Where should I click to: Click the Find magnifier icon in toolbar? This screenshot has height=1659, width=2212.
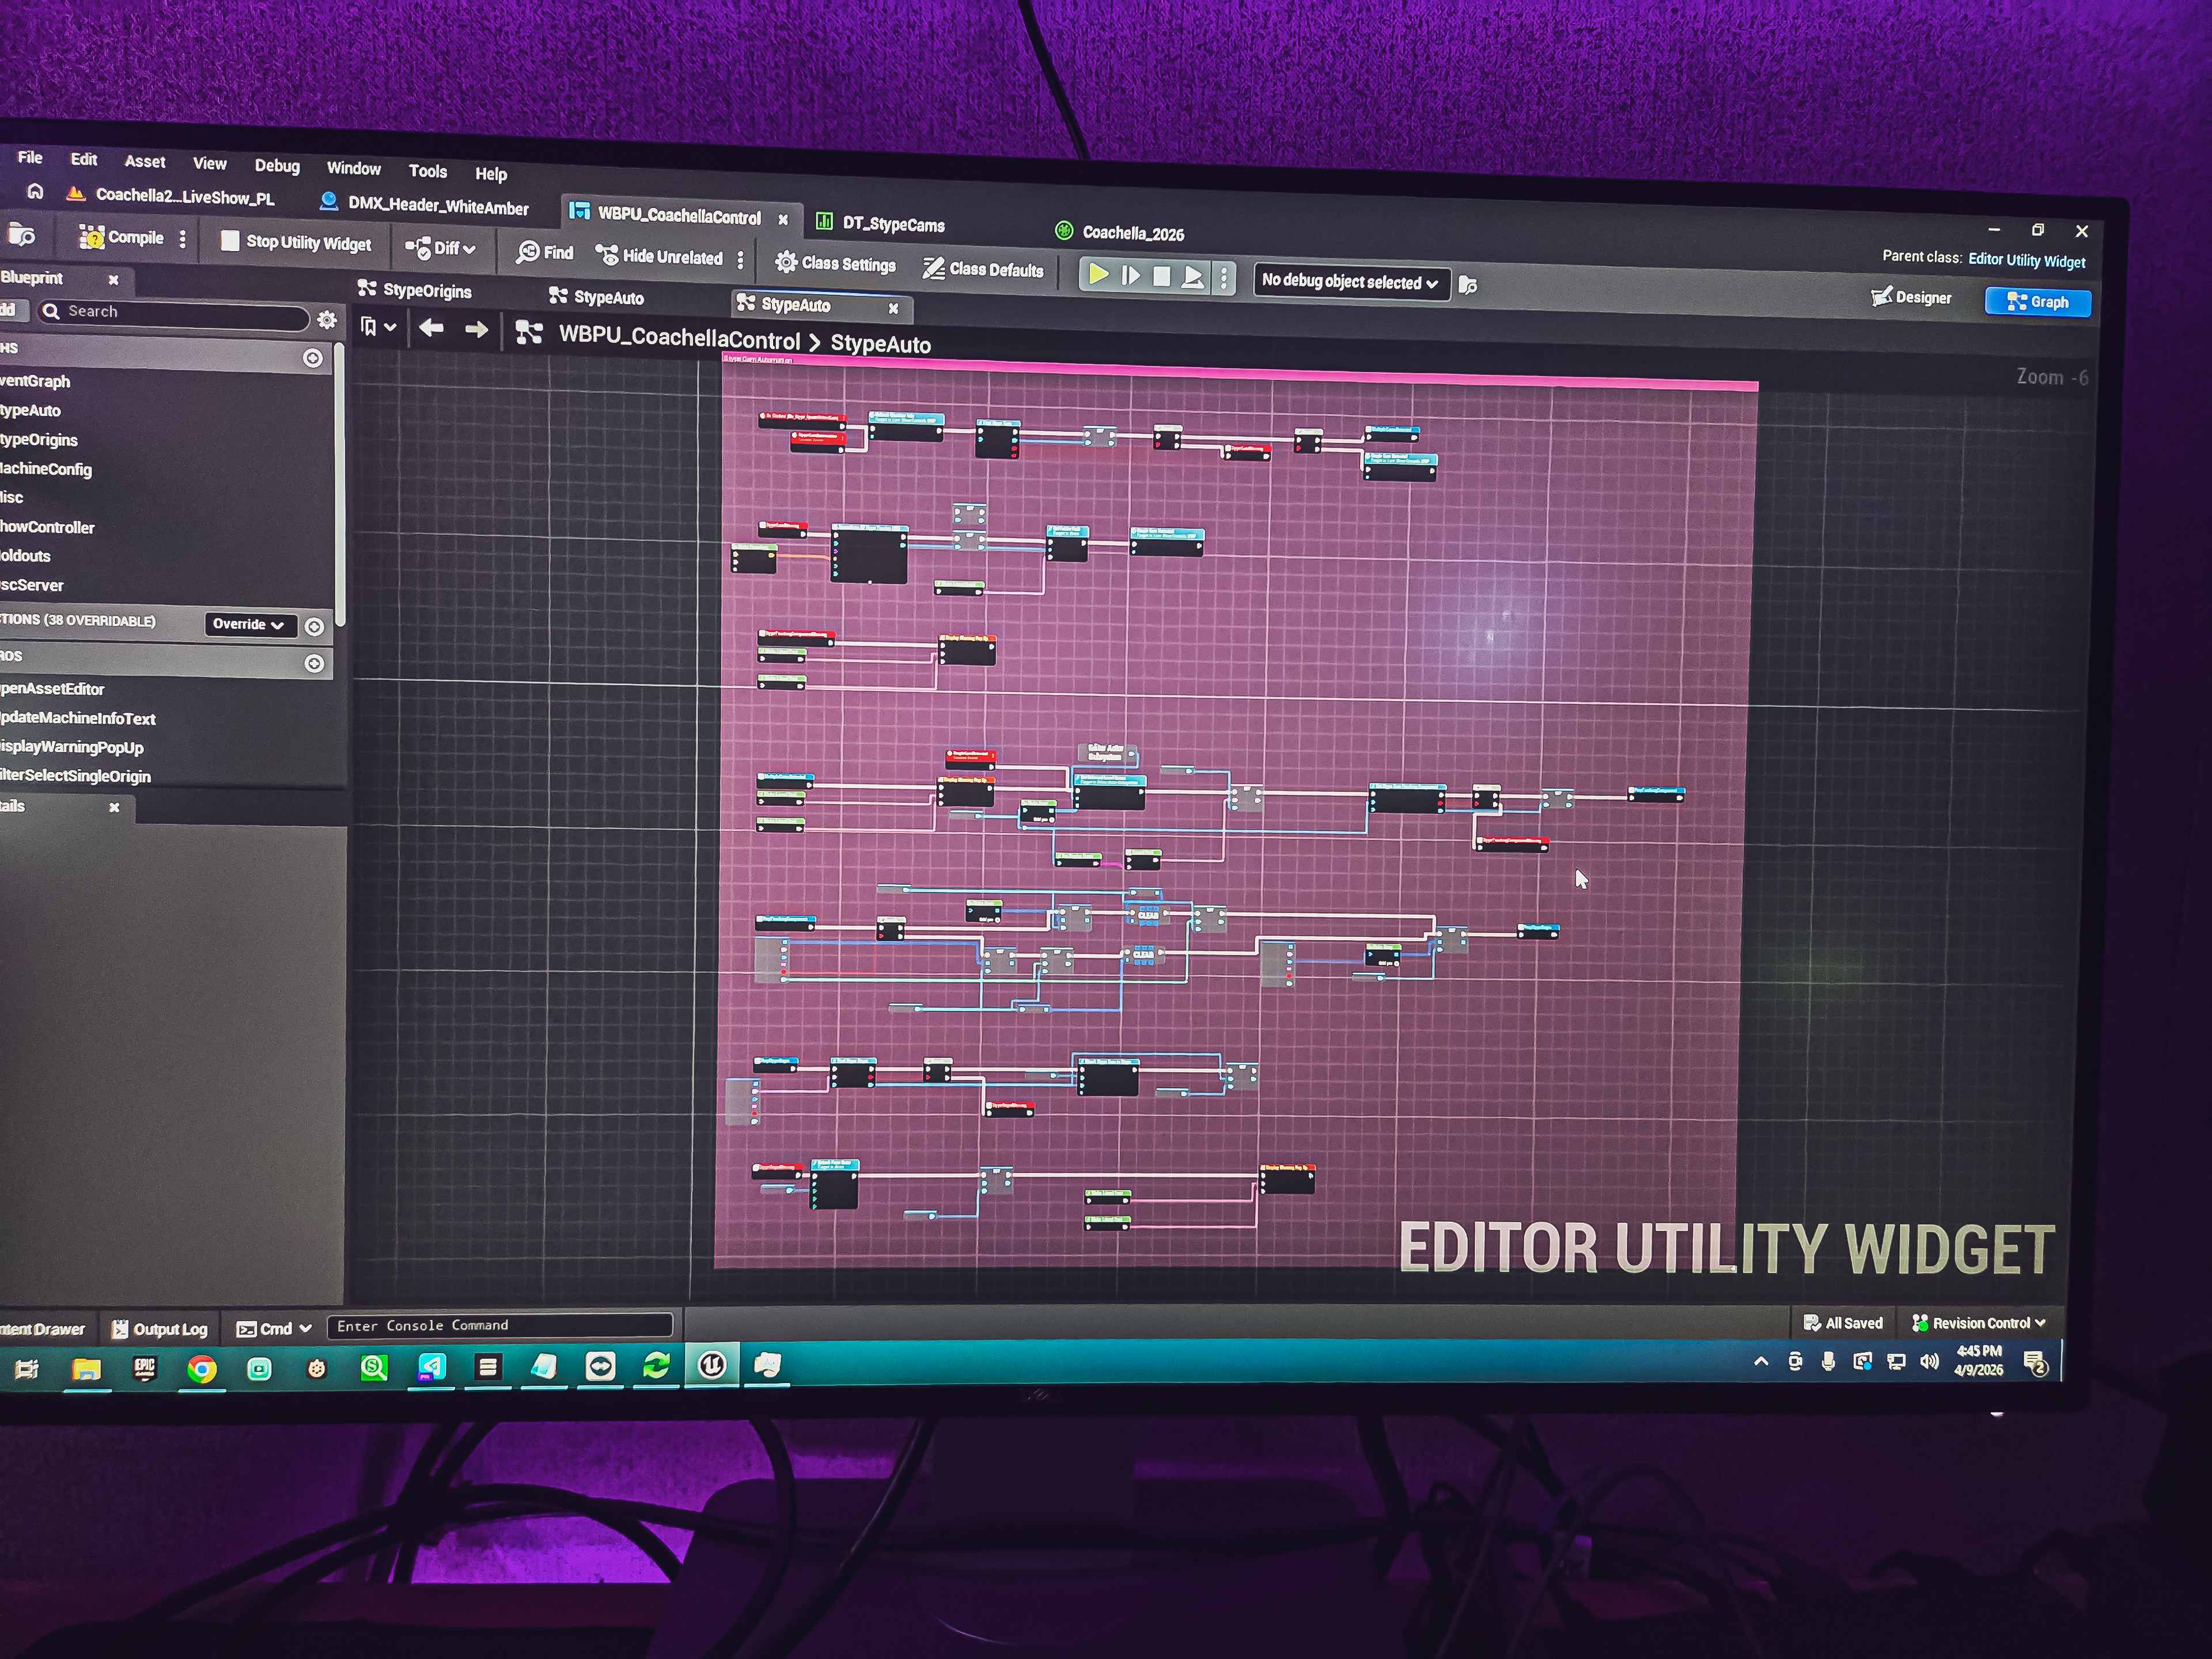coord(528,252)
